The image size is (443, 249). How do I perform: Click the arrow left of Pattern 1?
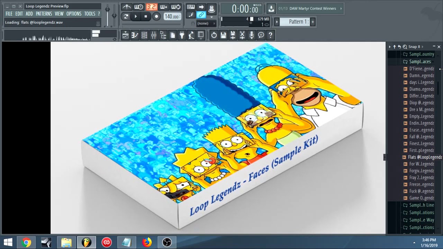pos(277,22)
